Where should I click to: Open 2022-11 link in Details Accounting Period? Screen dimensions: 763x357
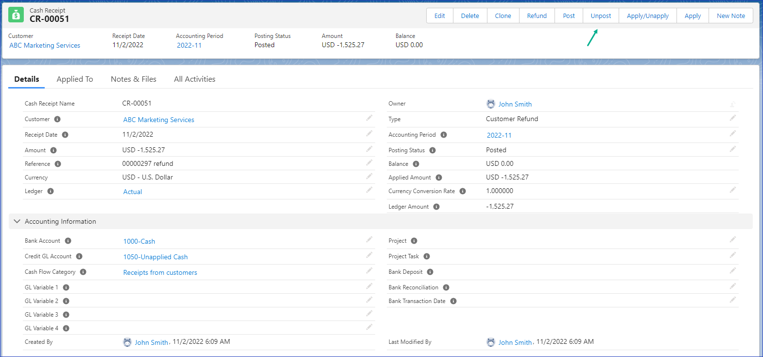click(499, 135)
